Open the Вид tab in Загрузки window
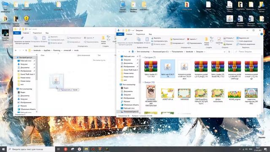Screen dimensions: 270x152 click(150, 34)
